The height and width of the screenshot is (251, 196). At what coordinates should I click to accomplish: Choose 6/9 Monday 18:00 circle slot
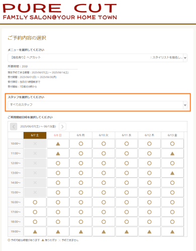[81, 222]
